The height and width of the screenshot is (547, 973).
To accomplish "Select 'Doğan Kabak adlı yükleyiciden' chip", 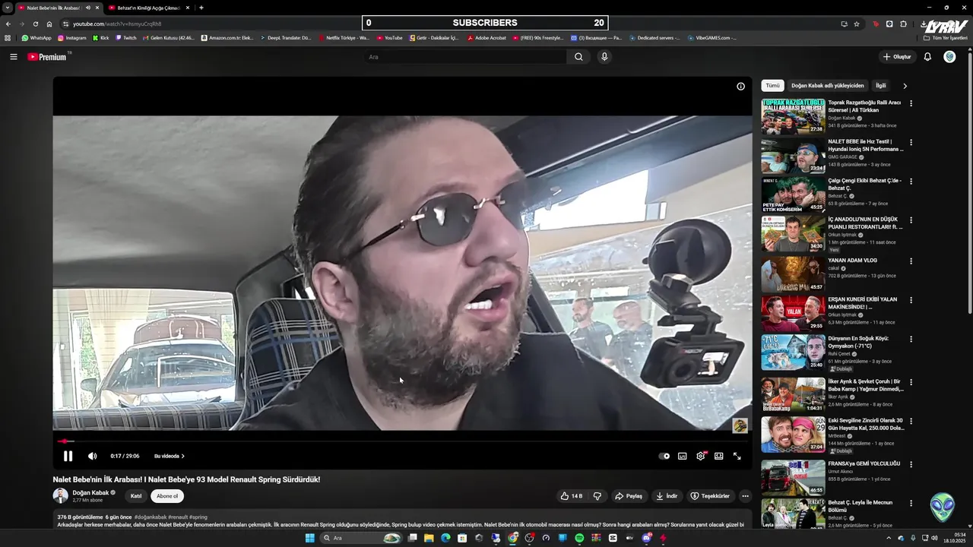I will 827,86.
